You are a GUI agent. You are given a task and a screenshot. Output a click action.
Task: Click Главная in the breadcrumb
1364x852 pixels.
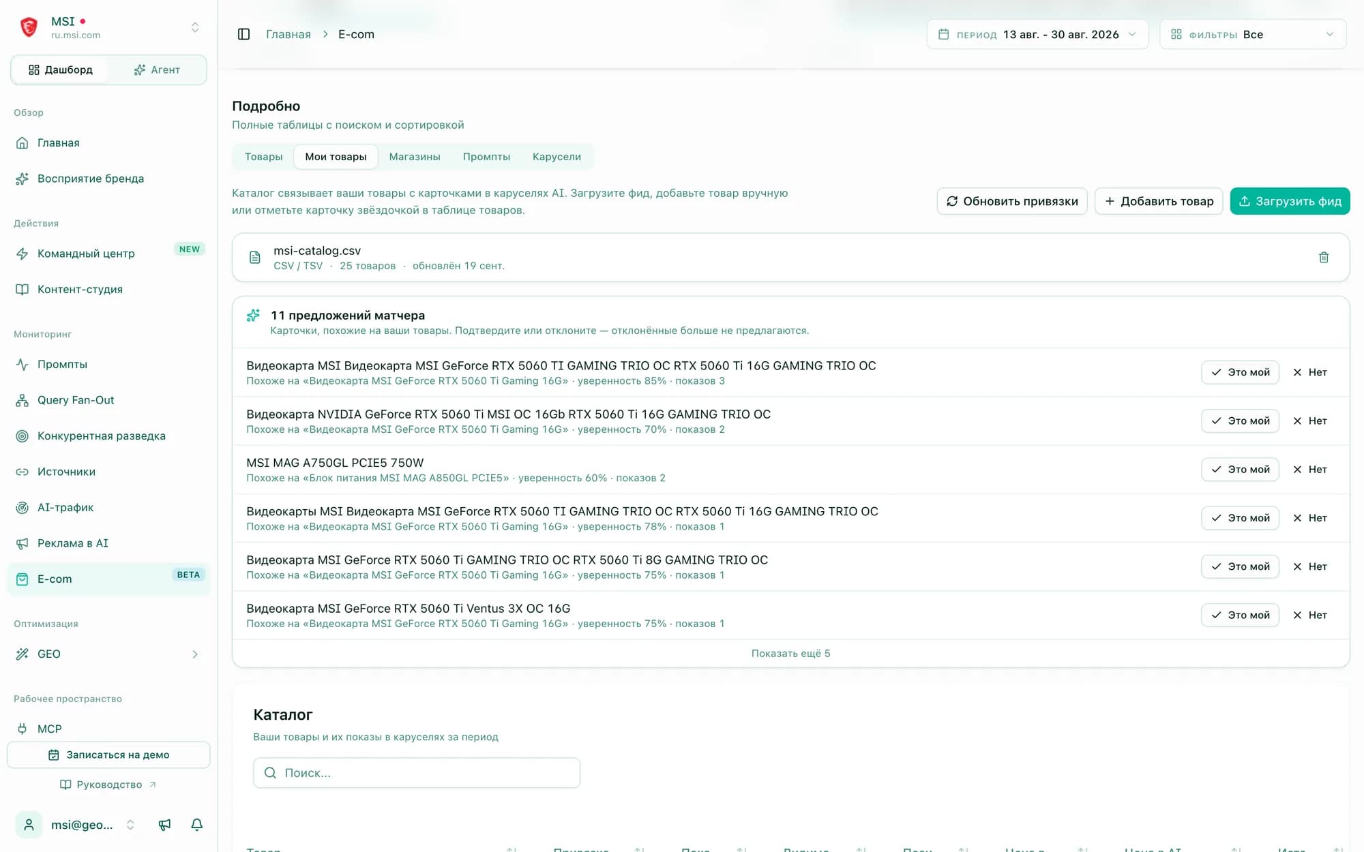[288, 34]
